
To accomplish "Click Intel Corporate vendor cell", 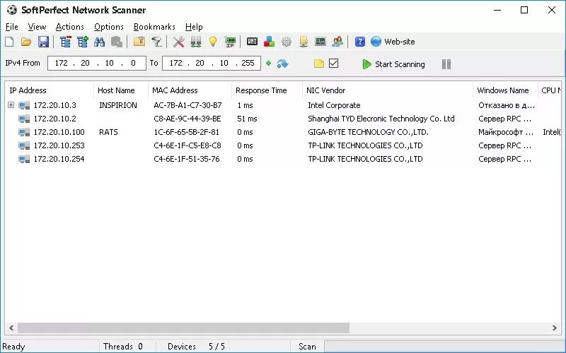I will (334, 105).
